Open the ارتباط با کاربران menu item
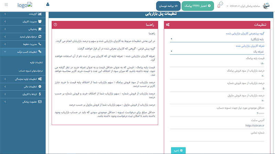 [23, 94]
